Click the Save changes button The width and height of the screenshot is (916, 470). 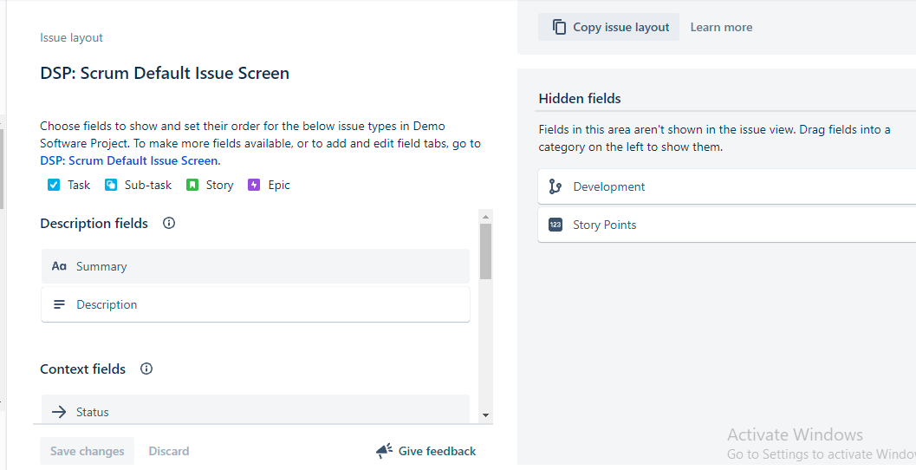[x=87, y=451]
